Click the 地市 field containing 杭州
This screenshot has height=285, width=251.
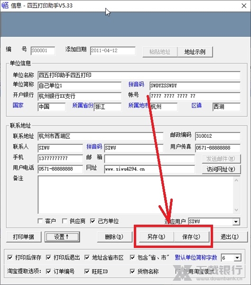[164, 107]
